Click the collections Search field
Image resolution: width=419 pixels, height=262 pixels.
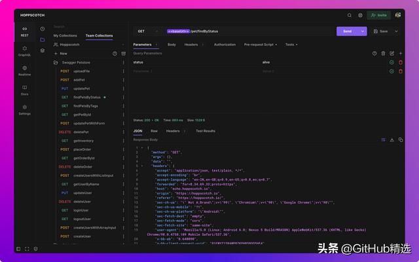[x=88, y=27]
